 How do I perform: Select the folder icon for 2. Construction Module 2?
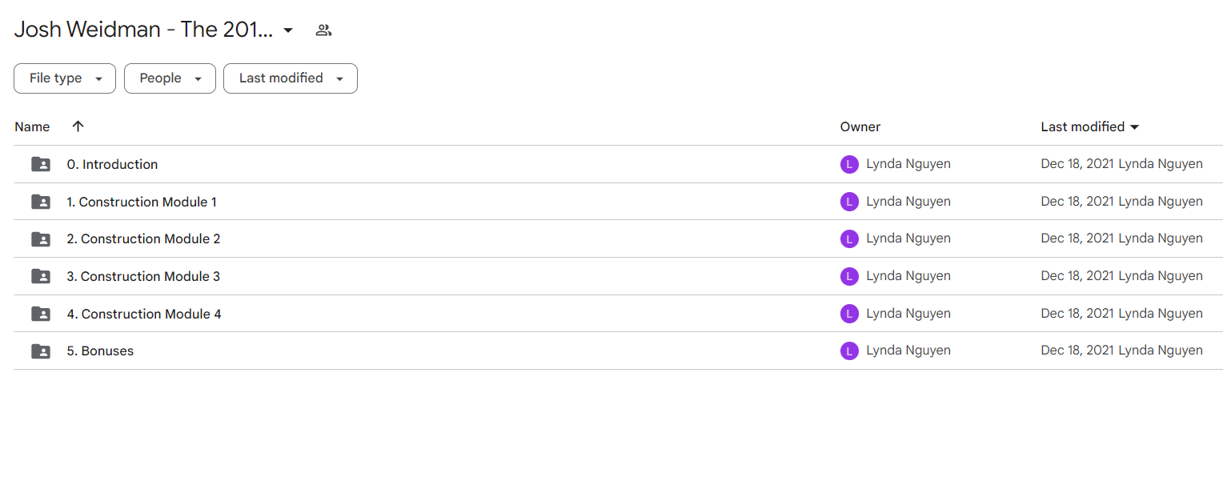(x=41, y=238)
